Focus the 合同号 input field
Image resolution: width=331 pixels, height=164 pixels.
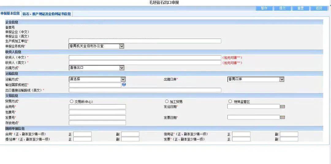tap(97, 107)
